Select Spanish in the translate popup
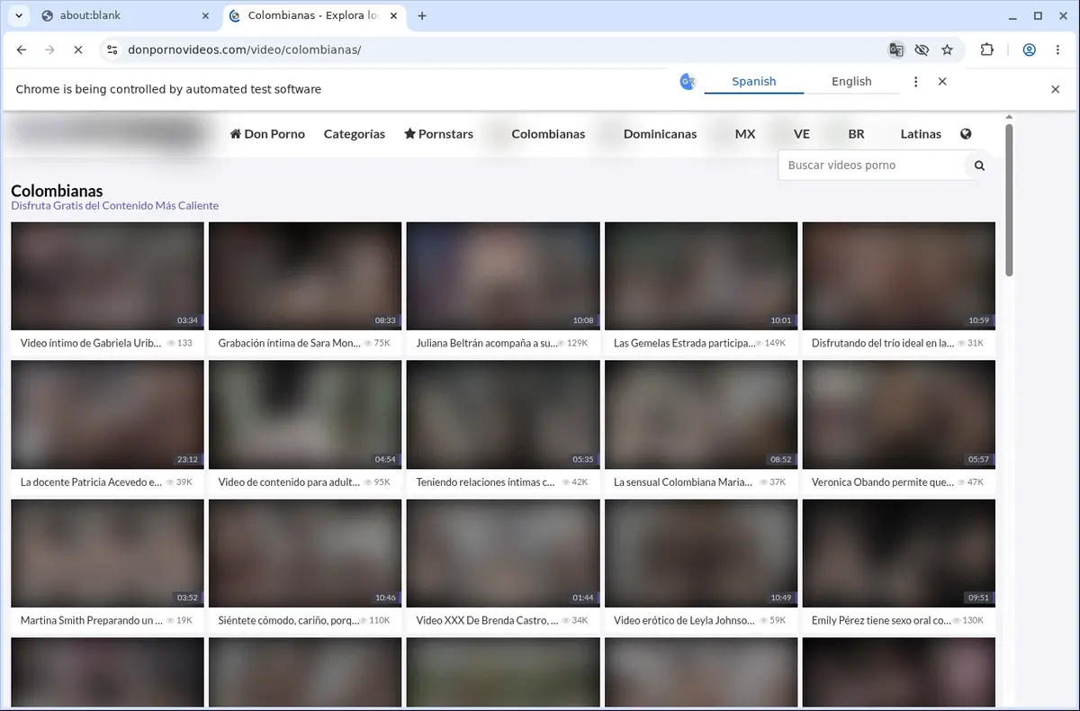 (x=753, y=81)
